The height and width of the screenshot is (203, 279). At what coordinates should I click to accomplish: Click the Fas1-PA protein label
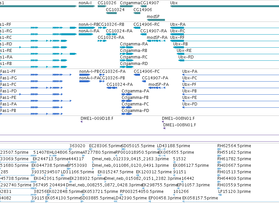pyautogui.click(x=8, y=104)
